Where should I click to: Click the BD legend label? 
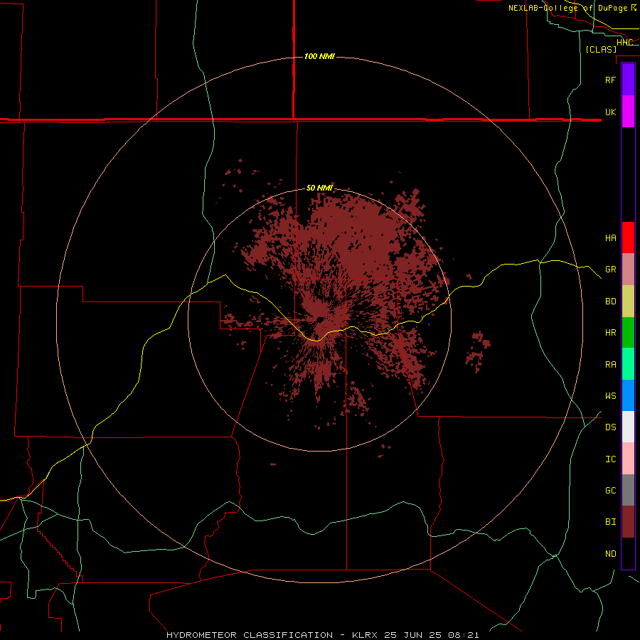611,302
